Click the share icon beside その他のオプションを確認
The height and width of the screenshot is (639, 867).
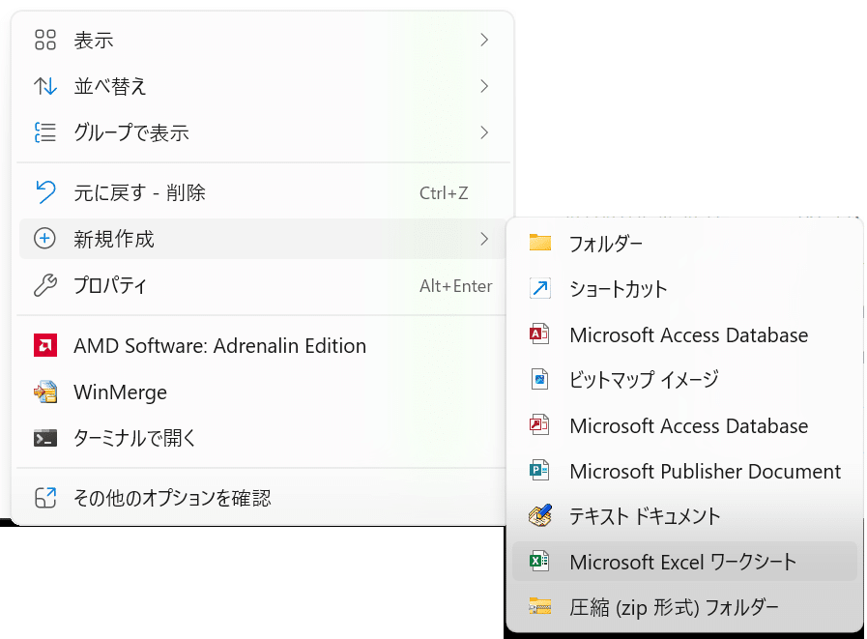pyautogui.click(x=44, y=497)
